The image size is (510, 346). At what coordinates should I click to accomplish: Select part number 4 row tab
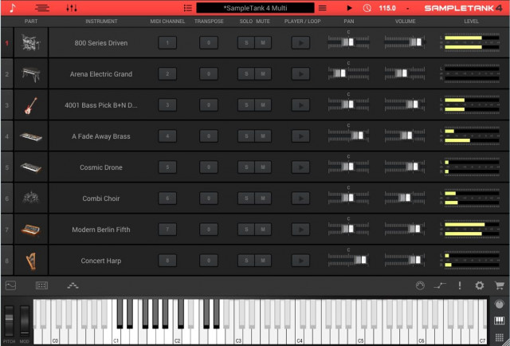point(7,136)
